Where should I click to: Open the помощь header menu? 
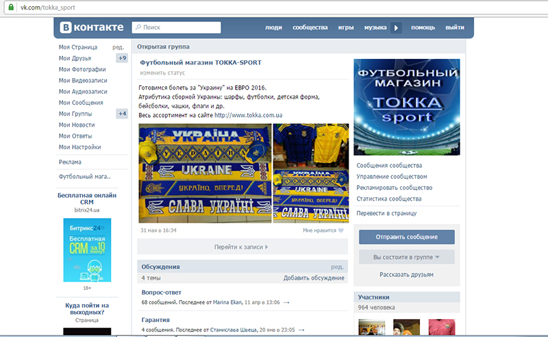pos(423,27)
